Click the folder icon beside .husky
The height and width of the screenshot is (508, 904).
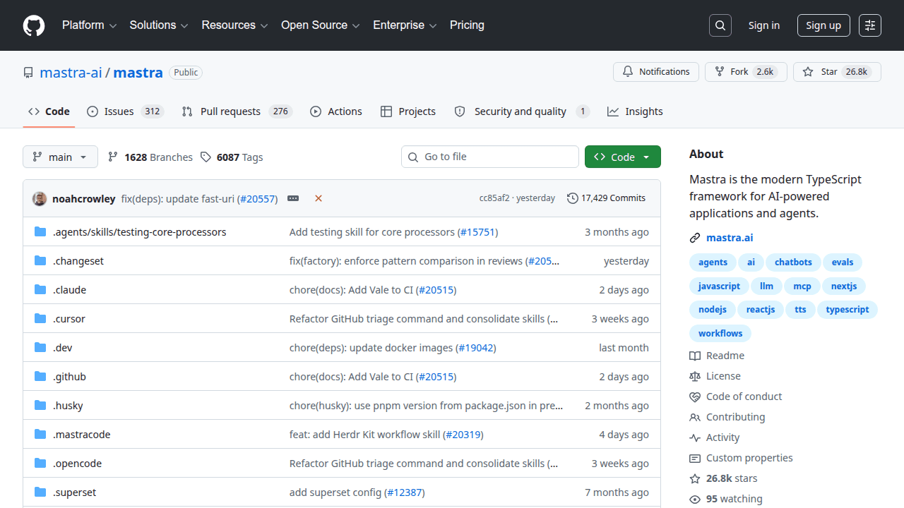click(40, 406)
